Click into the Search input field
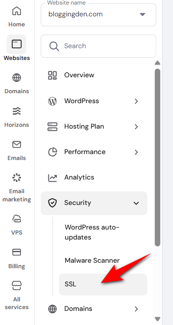This screenshot has width=173, height=325. pyautogui.click(x=98, y=46)
